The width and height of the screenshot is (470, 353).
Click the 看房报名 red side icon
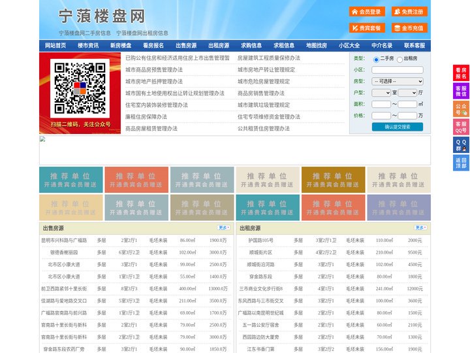tap(461, 73)
